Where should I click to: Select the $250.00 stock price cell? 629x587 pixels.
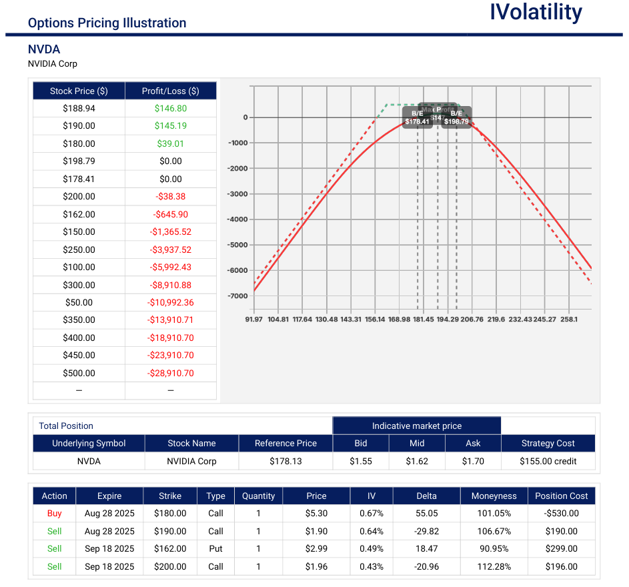(x=79, y=249)
